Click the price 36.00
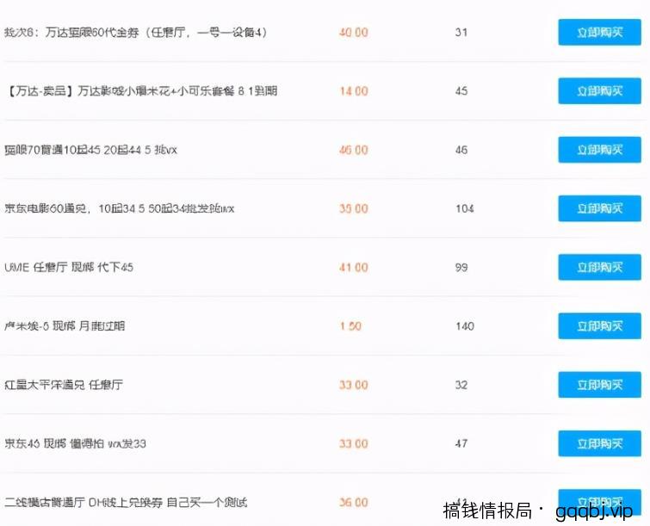The image size is (650, 526). (354, 503)
